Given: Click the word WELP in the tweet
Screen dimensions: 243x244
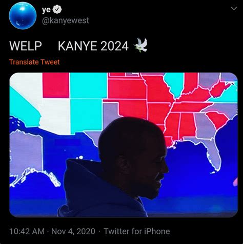Looking at the screenshot, I should click(26, 46).
